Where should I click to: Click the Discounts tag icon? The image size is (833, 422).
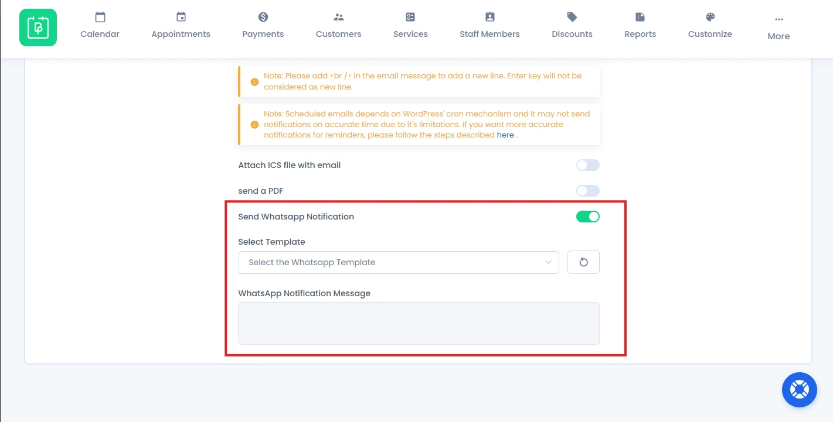pyautogui.click(x=572, y=17)
